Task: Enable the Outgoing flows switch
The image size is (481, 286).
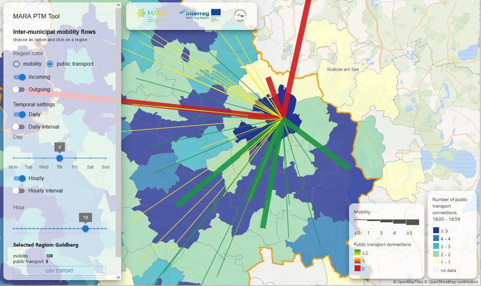Action: tap(19, 90)
